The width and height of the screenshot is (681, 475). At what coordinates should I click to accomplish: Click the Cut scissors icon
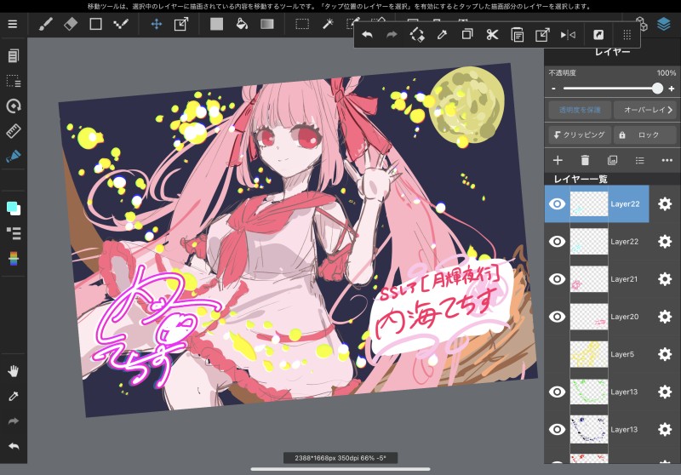pyautogui.click(x=492, y=35)
